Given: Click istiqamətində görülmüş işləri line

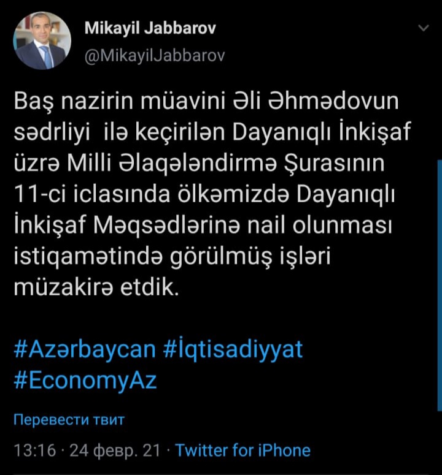Looking at the screenshot, I should [172, 257].
